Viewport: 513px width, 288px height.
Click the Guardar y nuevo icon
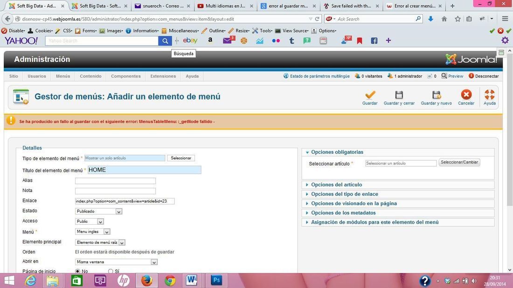click(x=436, y=95)
